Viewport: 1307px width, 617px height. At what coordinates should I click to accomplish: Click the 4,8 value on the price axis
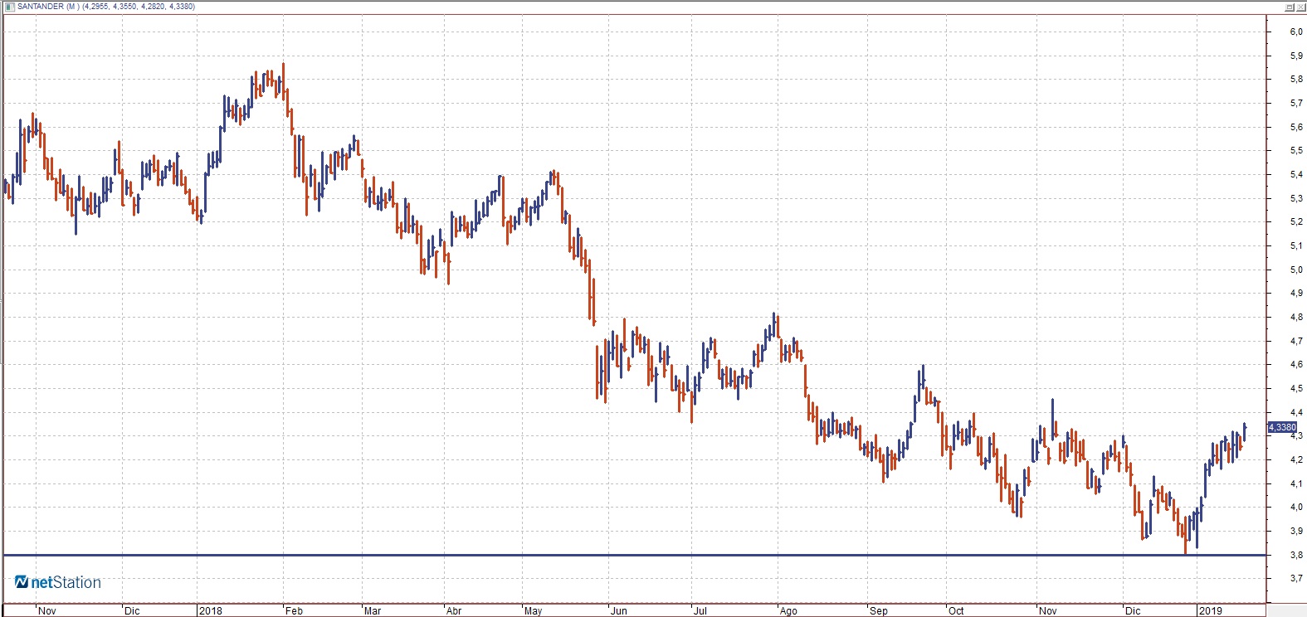[1296, 318]
